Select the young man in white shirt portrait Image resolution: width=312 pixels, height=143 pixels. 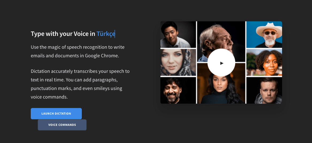(178, 35)
